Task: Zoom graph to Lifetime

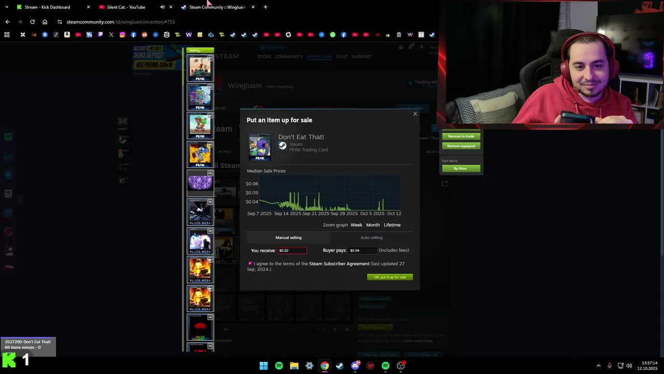Action: (x=392, y=225)
